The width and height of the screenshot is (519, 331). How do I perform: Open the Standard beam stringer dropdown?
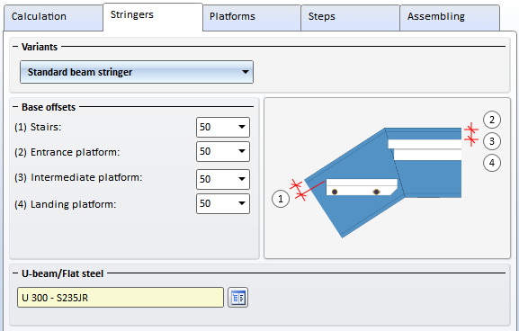pyautogui.click(x=137, y=72)
